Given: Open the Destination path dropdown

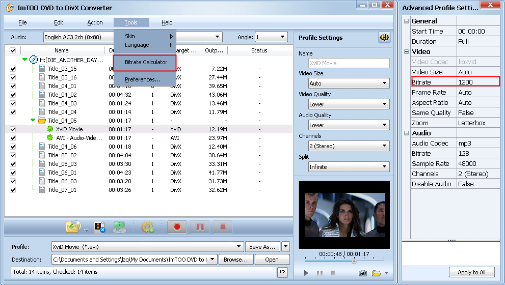Looking at the screenshot, I should coord(212,259).
